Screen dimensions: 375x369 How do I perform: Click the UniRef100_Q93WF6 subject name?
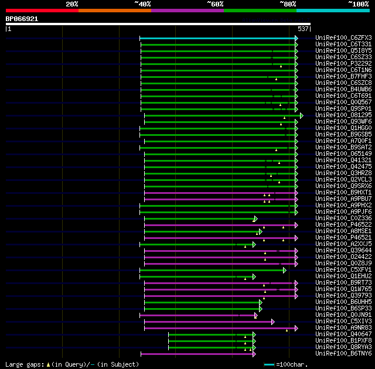point(343,122)
